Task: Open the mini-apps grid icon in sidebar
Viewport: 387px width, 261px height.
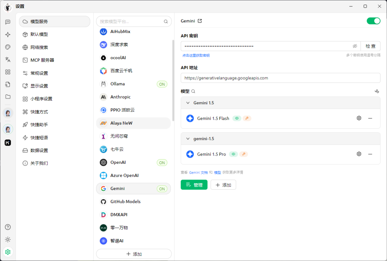Action: click(x=8, y=72)
